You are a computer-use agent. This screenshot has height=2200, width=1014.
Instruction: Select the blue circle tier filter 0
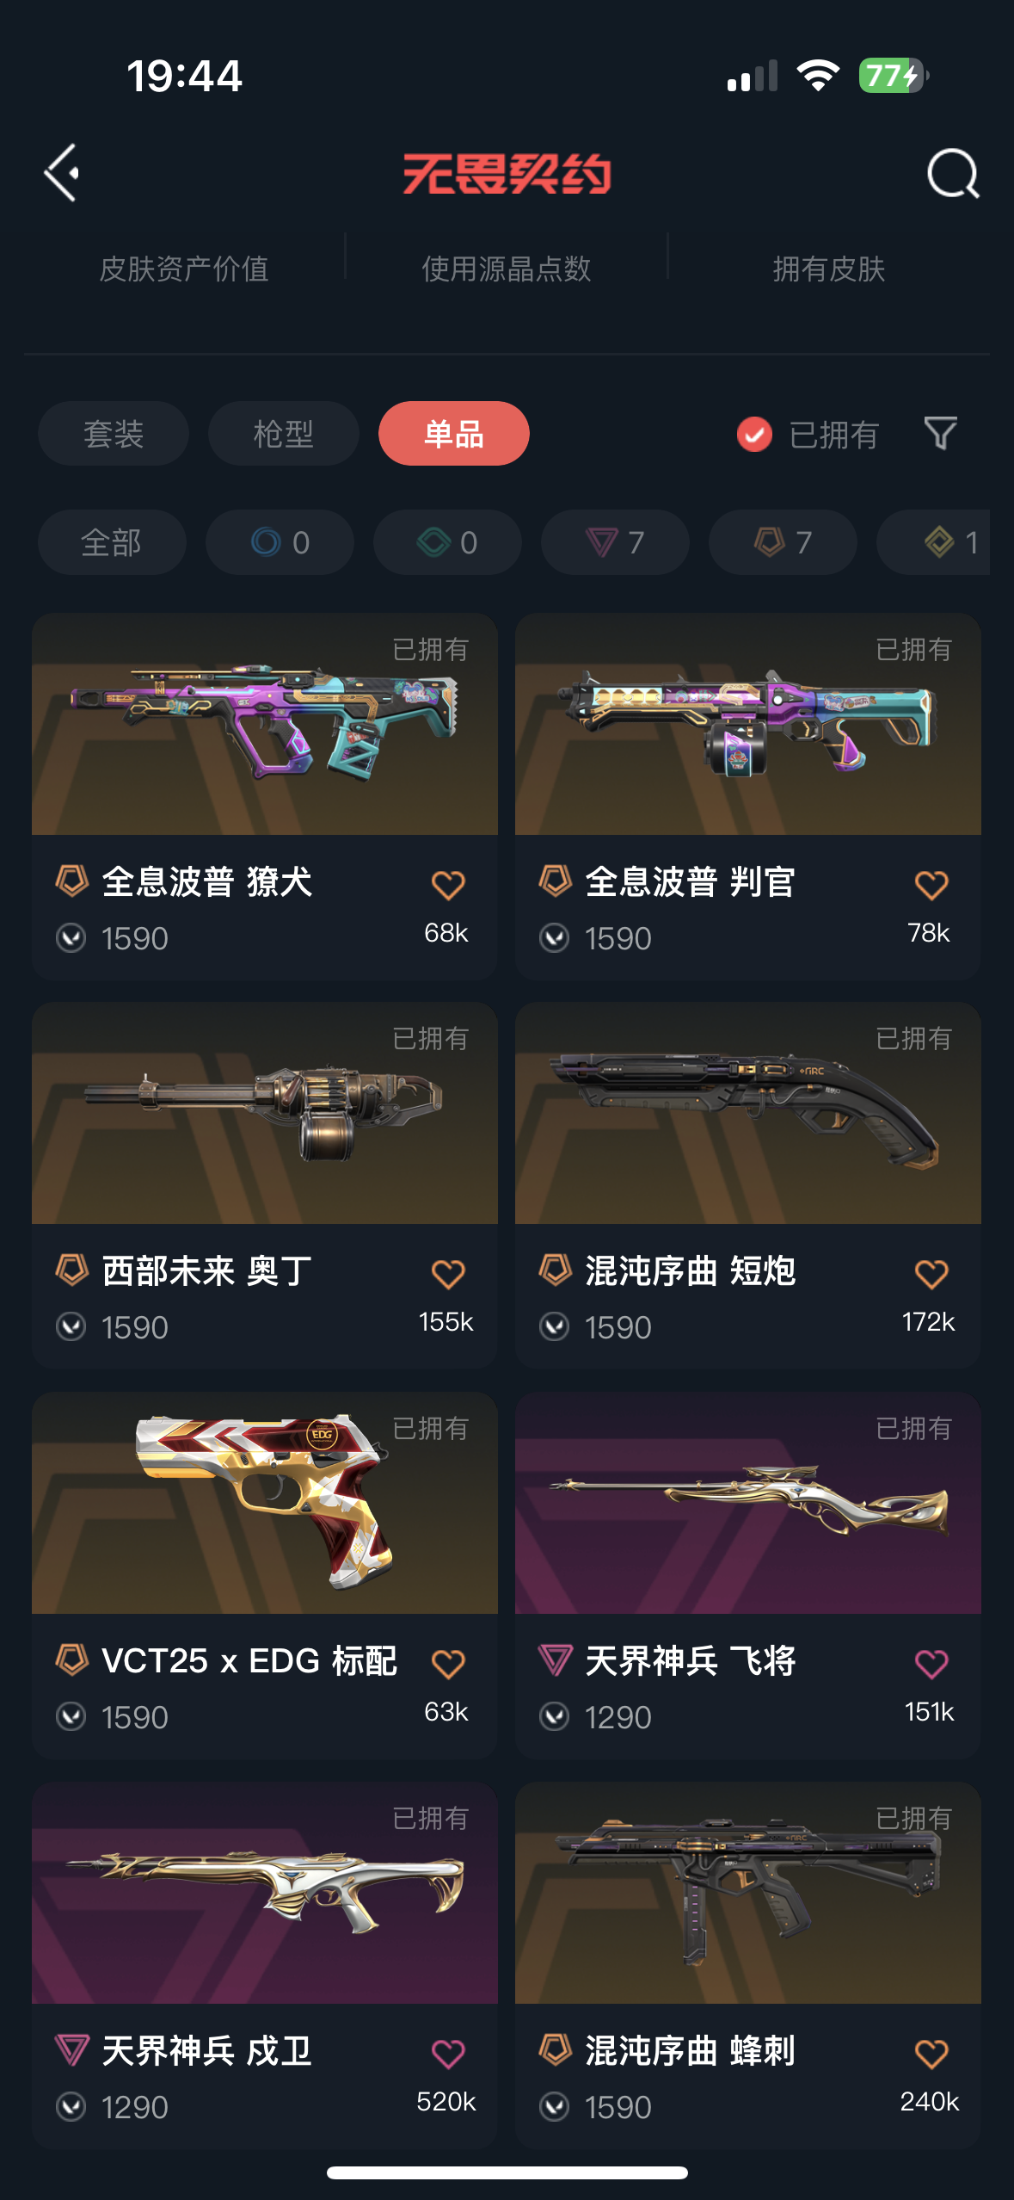pos(280,542)
